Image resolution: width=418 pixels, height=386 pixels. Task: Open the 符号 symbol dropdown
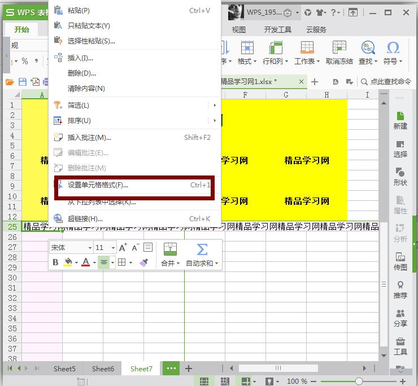coord(393,53)
